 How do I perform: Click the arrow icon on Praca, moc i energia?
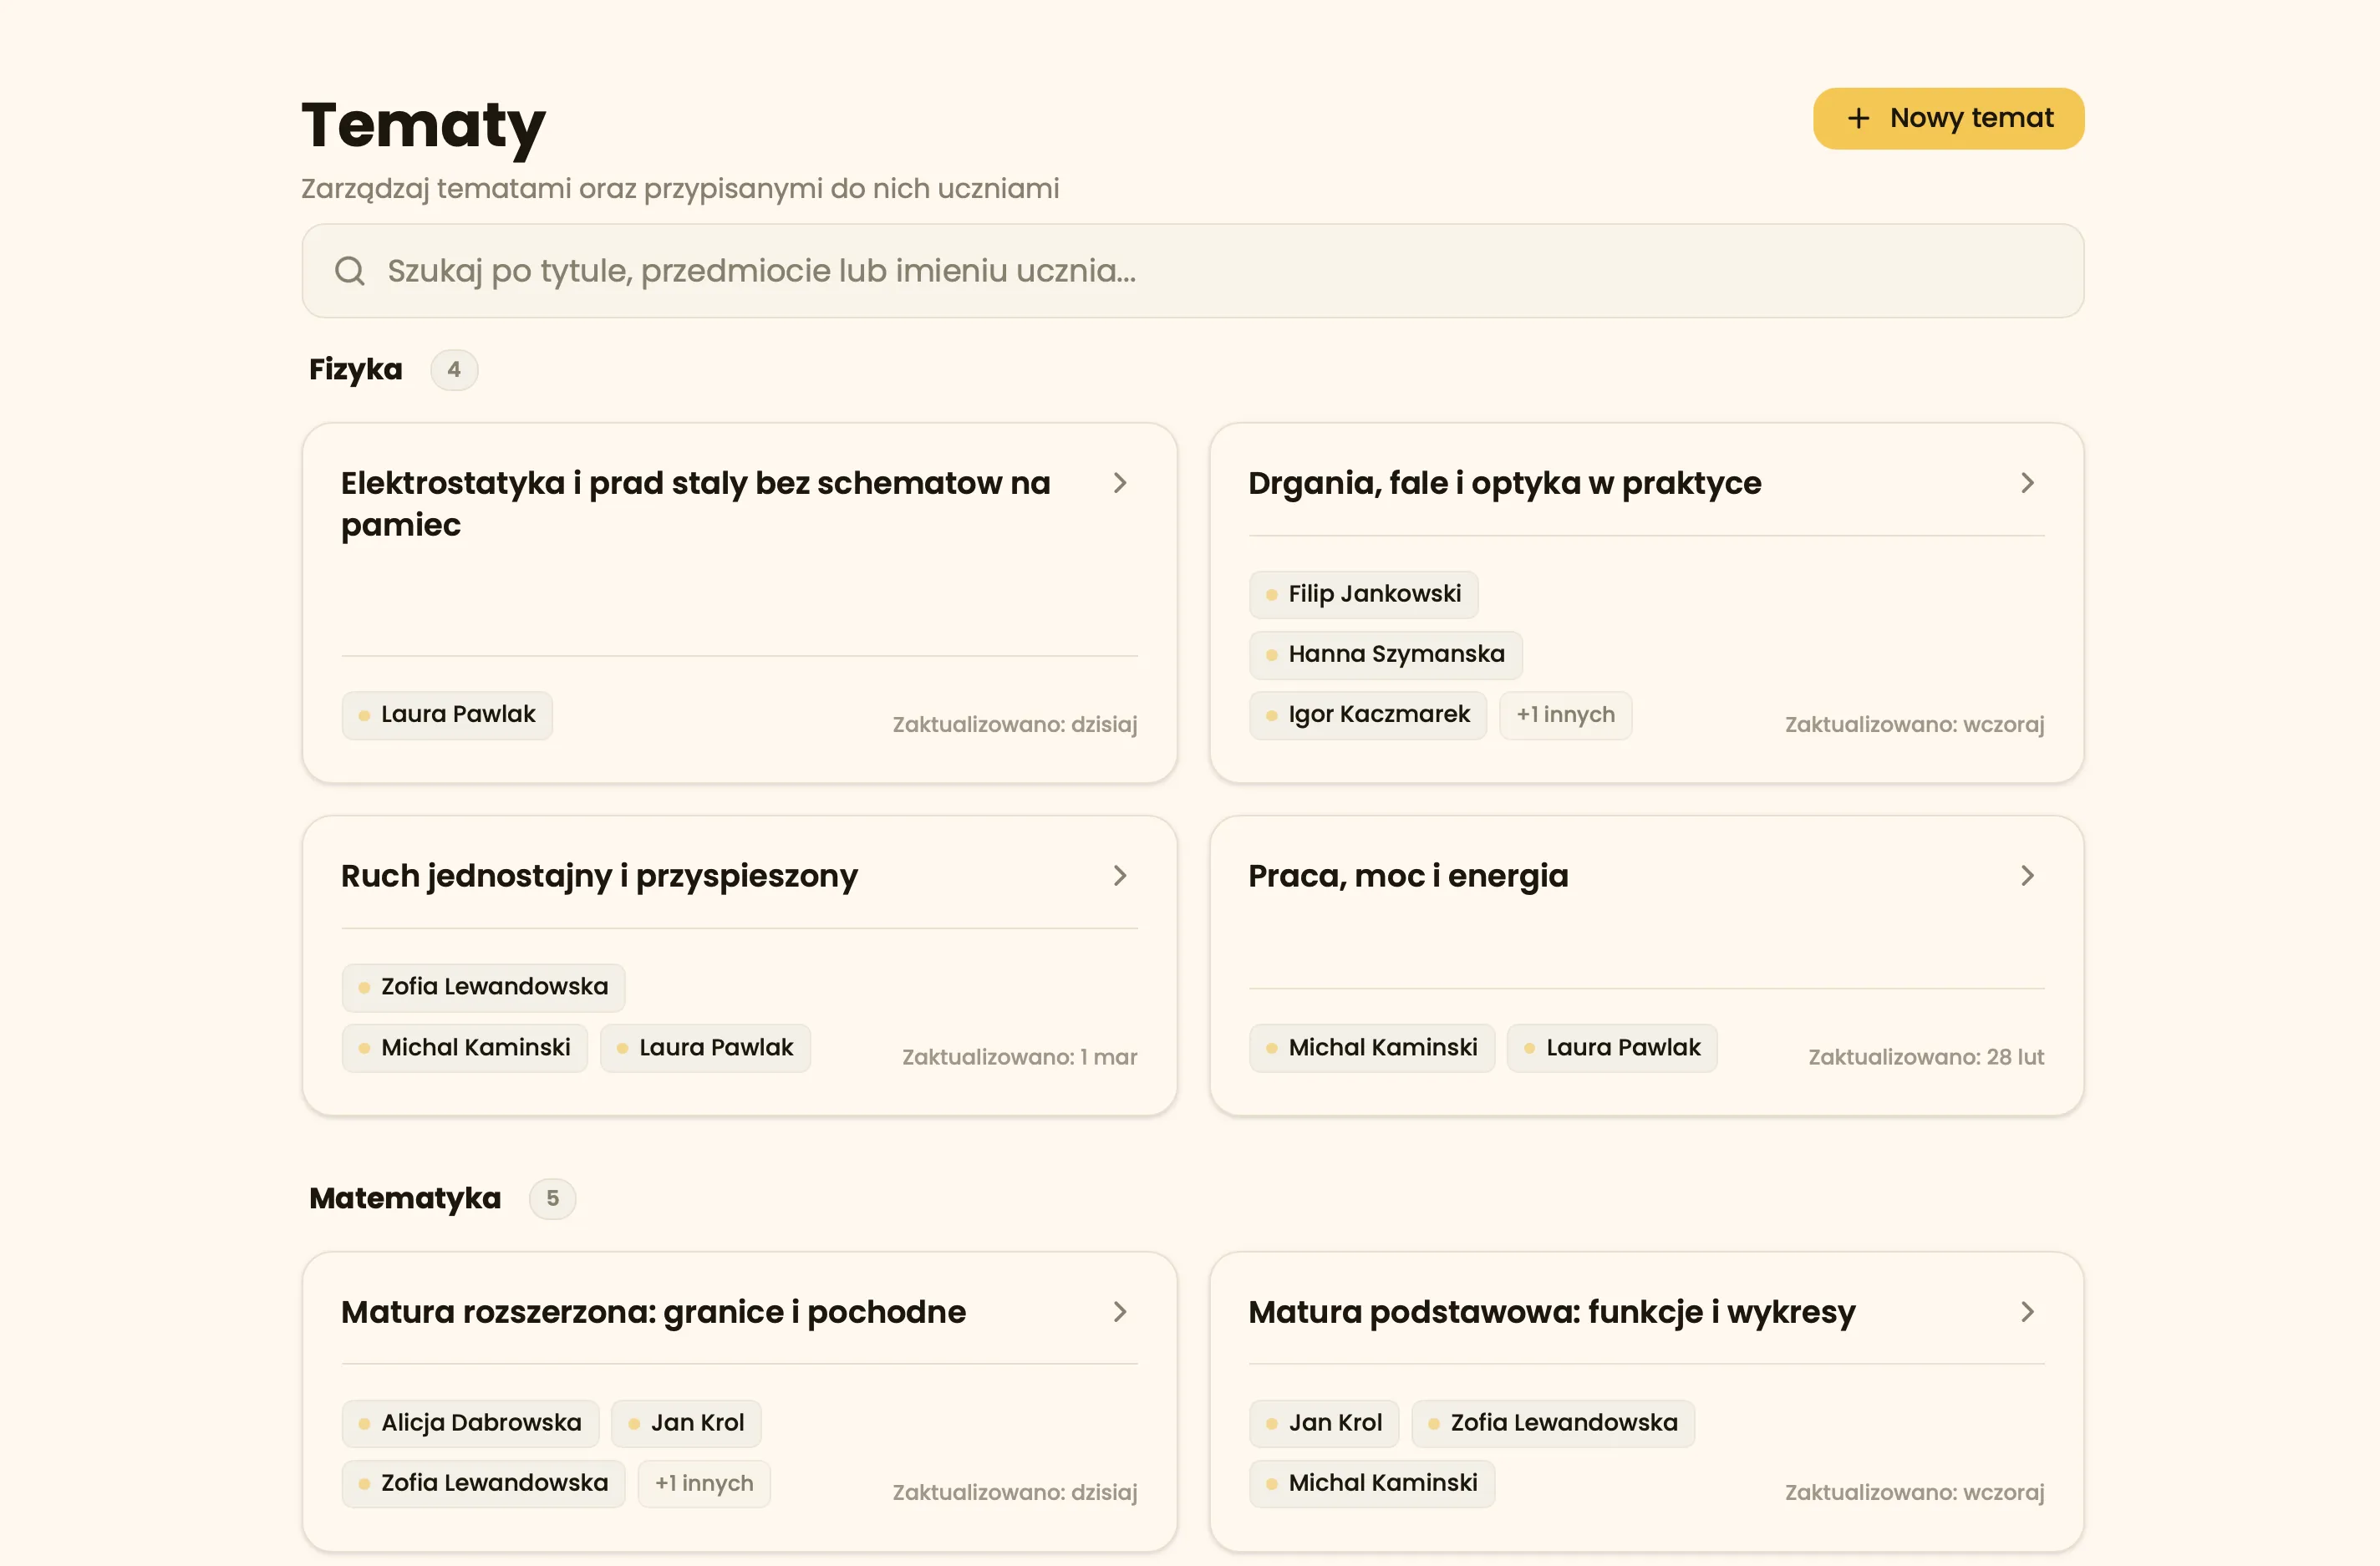[2027, 876]
